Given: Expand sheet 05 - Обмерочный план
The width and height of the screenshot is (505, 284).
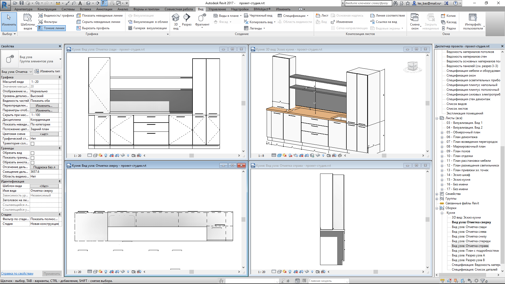Looking at the screenshot, I should pos(442,133).
